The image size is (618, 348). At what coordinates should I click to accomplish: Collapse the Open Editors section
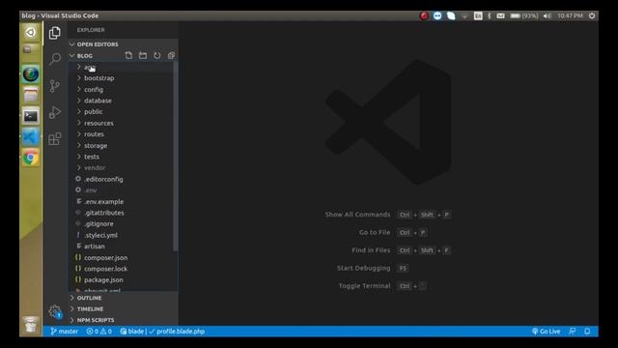tap(123, 44)
